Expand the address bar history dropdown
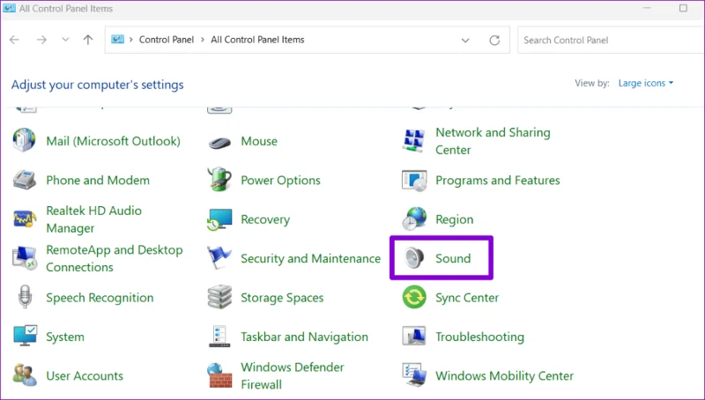Viewport: 705px width, 400px height. point(465,41)
